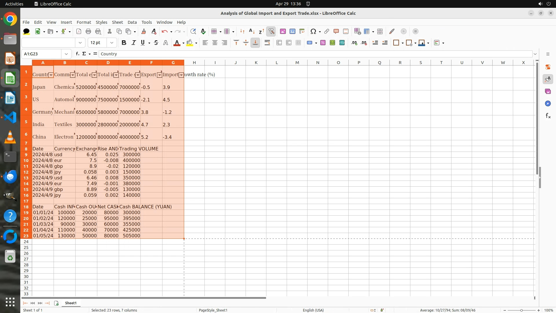Toggle the Wrap Text button
Image resolution: width=556 pixels, height=313 pixels.
click(267, 43)
